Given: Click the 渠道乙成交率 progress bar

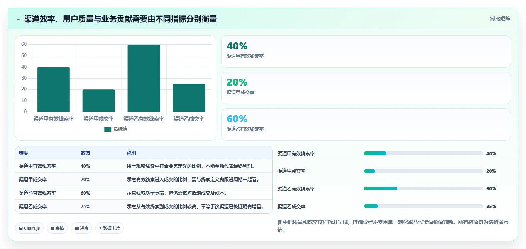Looking at the screenshot, I should [423, 206].
